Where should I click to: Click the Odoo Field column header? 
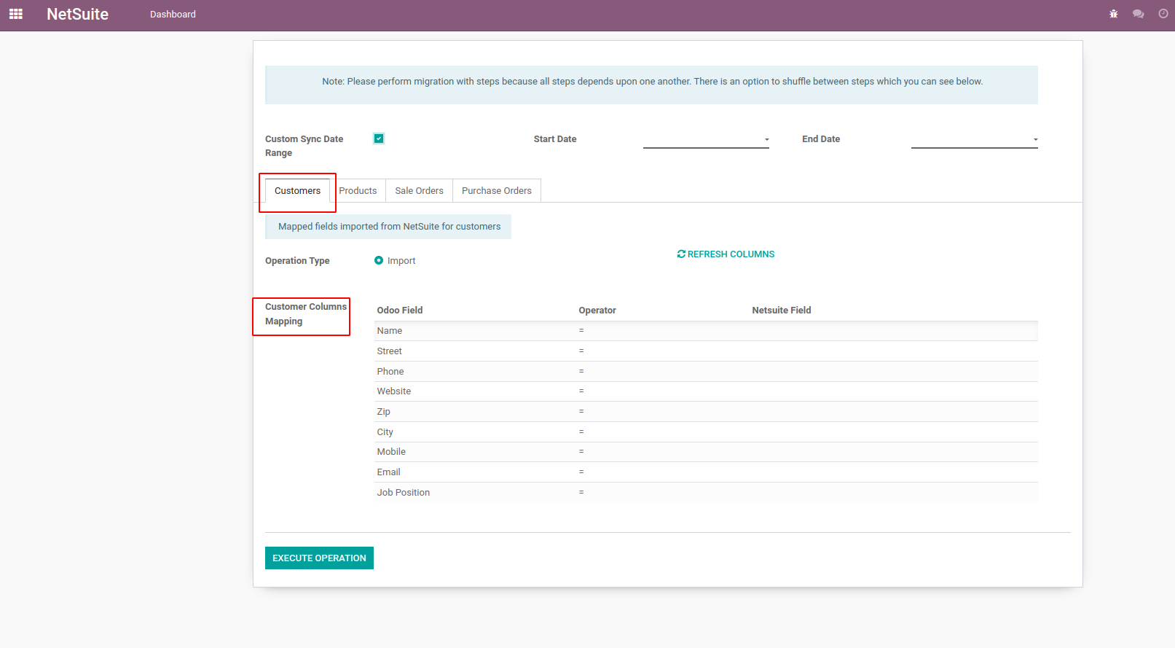[x=400, y=311]
